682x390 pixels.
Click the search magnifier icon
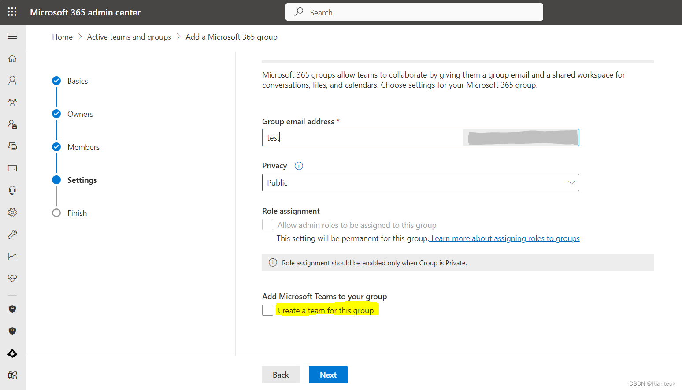pos(299,12)
